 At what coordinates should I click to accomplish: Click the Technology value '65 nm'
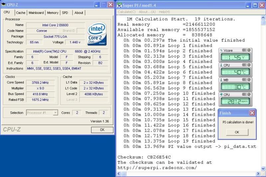[34, 42]
